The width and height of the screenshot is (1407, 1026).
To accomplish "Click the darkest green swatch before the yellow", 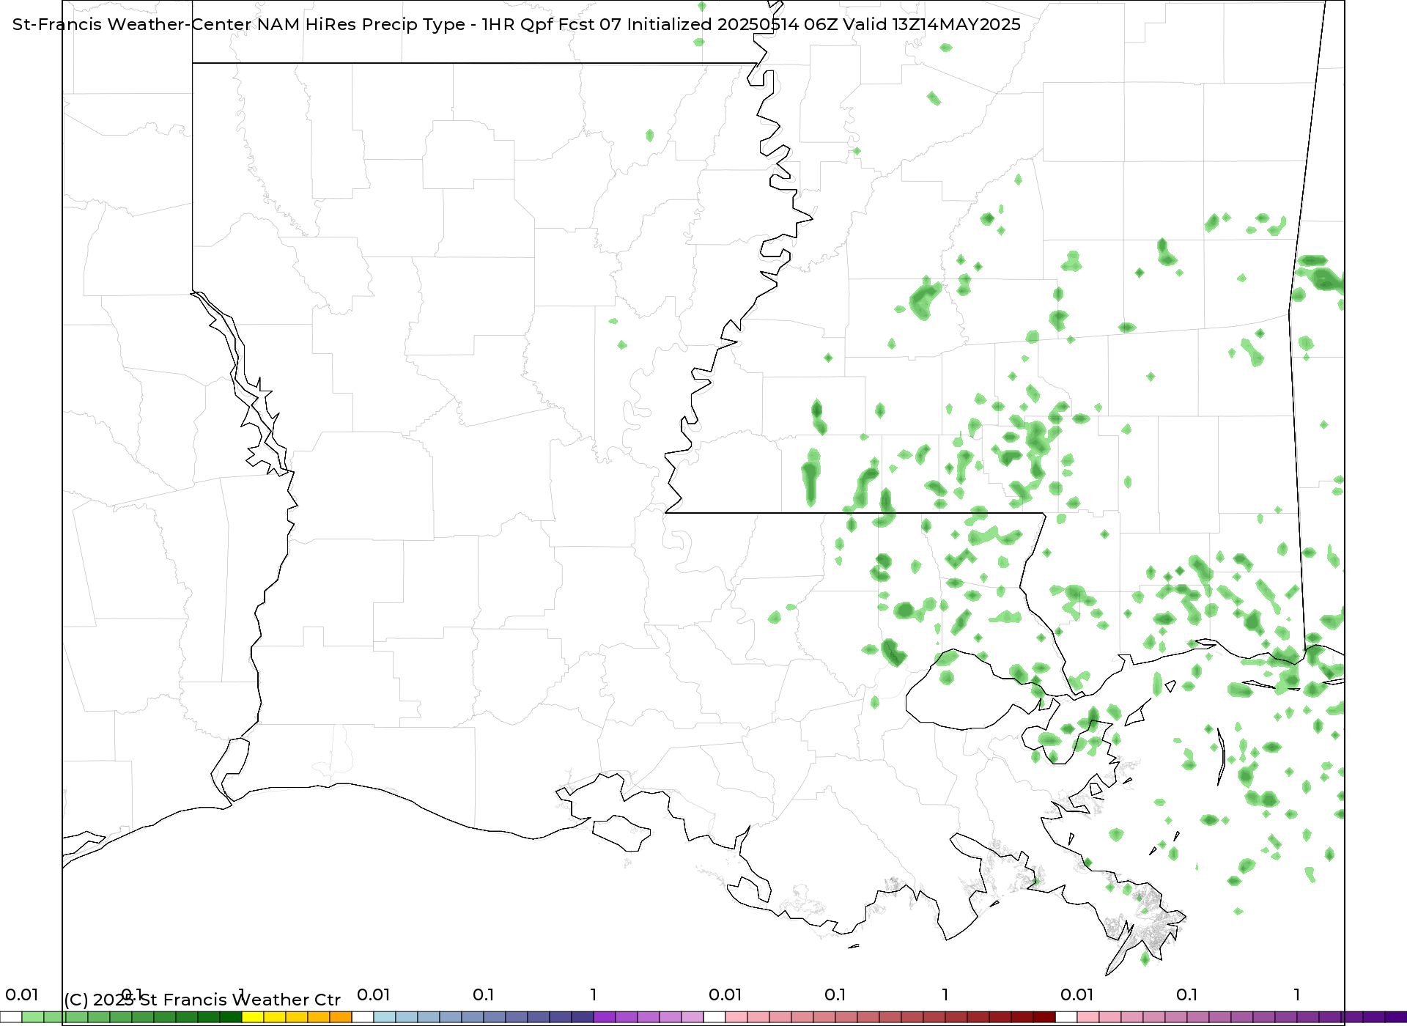I will coord(231,1016).
